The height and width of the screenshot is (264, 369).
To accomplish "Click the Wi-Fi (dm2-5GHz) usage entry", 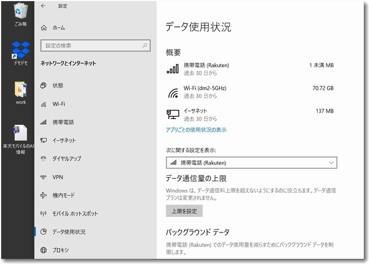I will (x=250, y=92).
